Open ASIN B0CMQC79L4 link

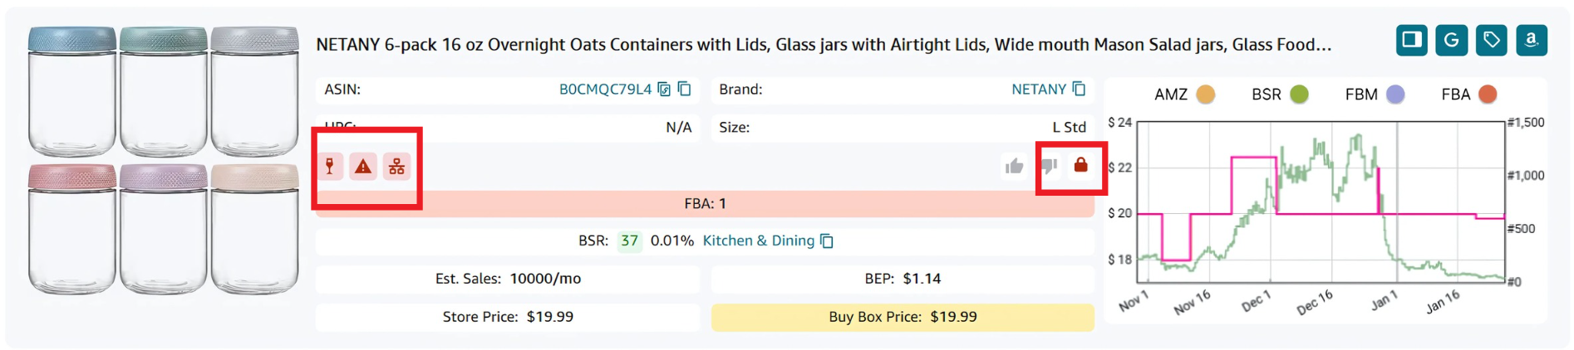605,90
